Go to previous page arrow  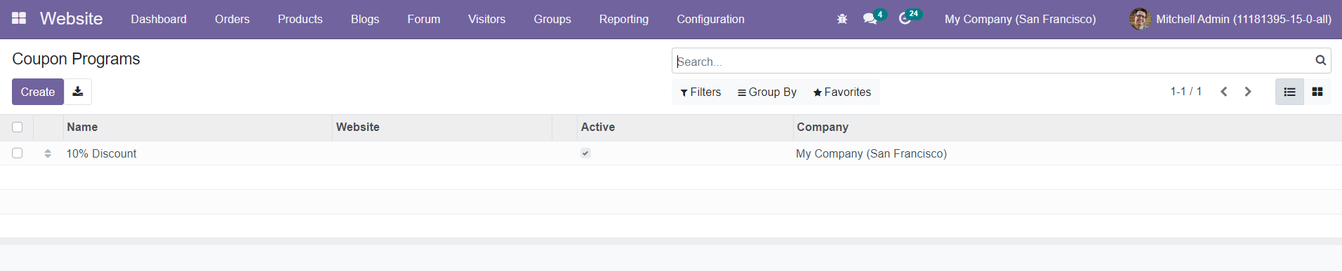tap(1223, 92)
